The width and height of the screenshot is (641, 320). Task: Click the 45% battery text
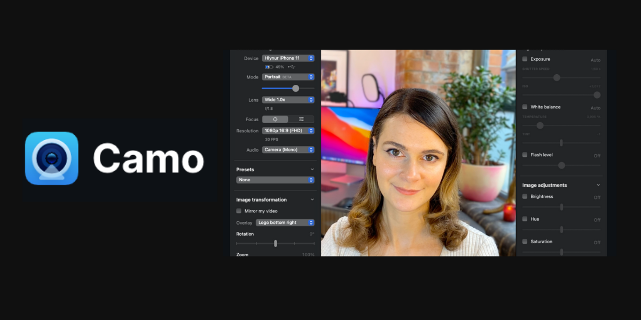[x=280, y=67]
